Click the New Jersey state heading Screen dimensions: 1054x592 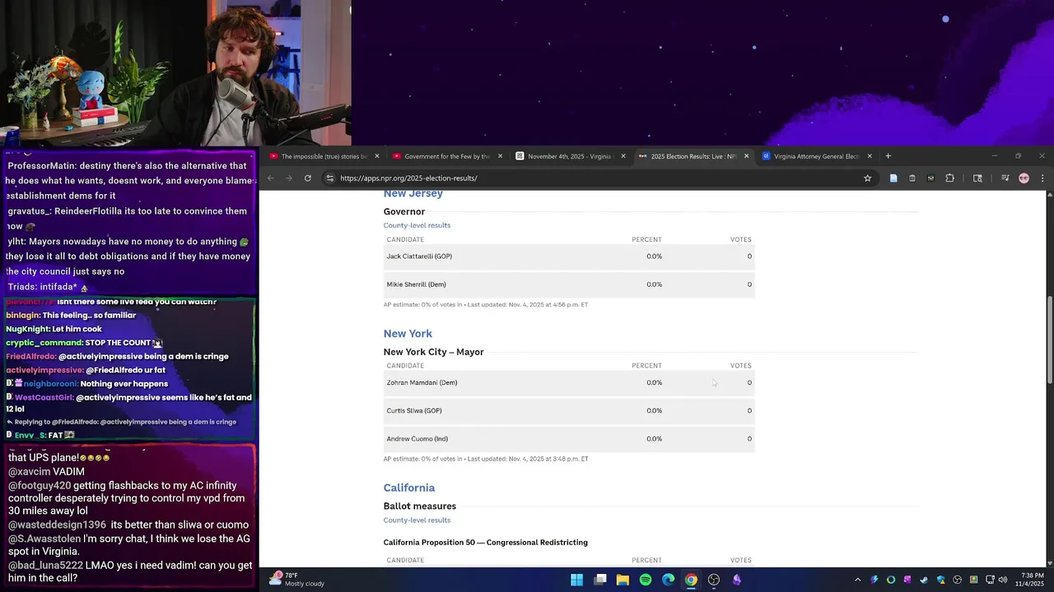click(x=413, y=194)
